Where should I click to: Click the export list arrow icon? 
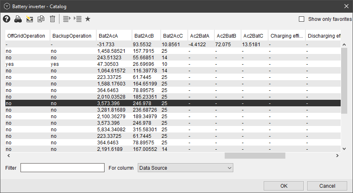[x=67, y=19]
